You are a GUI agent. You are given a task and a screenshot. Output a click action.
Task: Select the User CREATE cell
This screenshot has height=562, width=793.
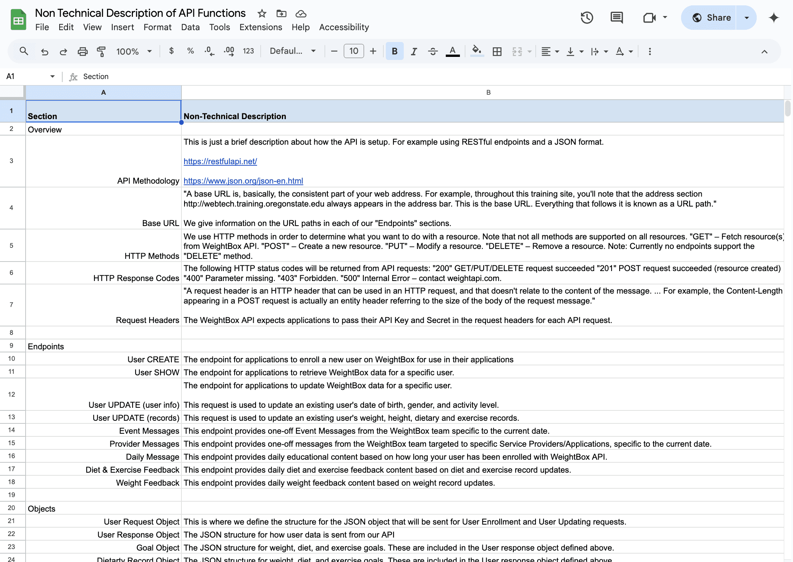pyautogui.click(x=104, y=359)
